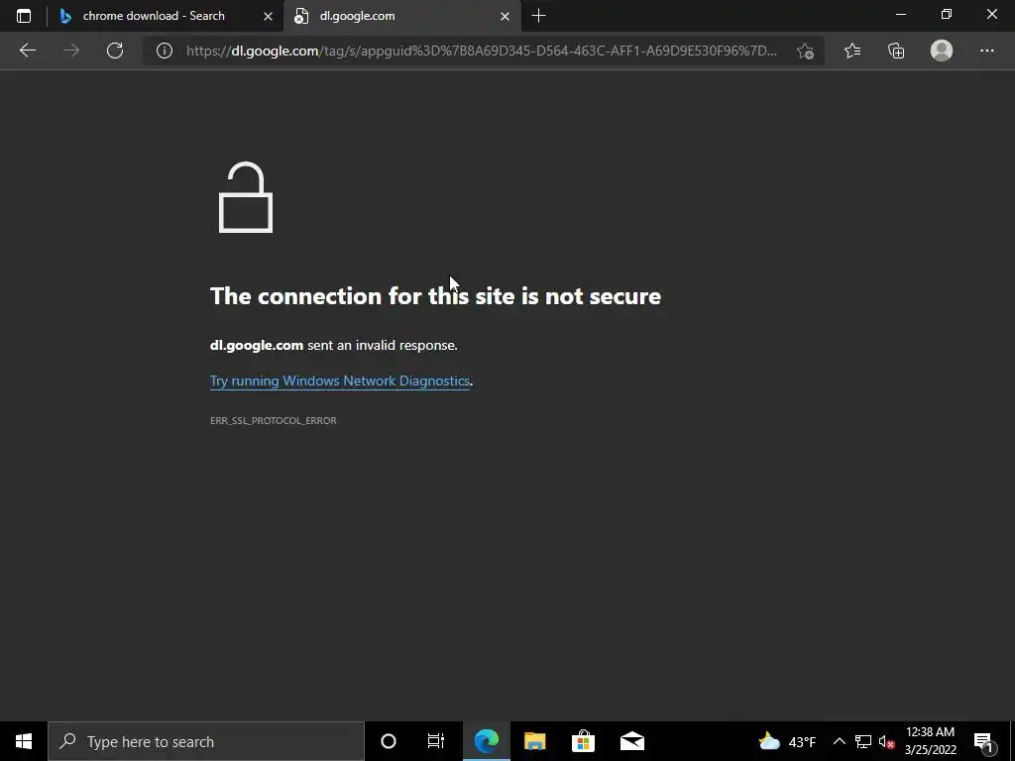This screenshot has height=761, width=1015.
Task: Open the Collections panel
Action: click(896, 51)
